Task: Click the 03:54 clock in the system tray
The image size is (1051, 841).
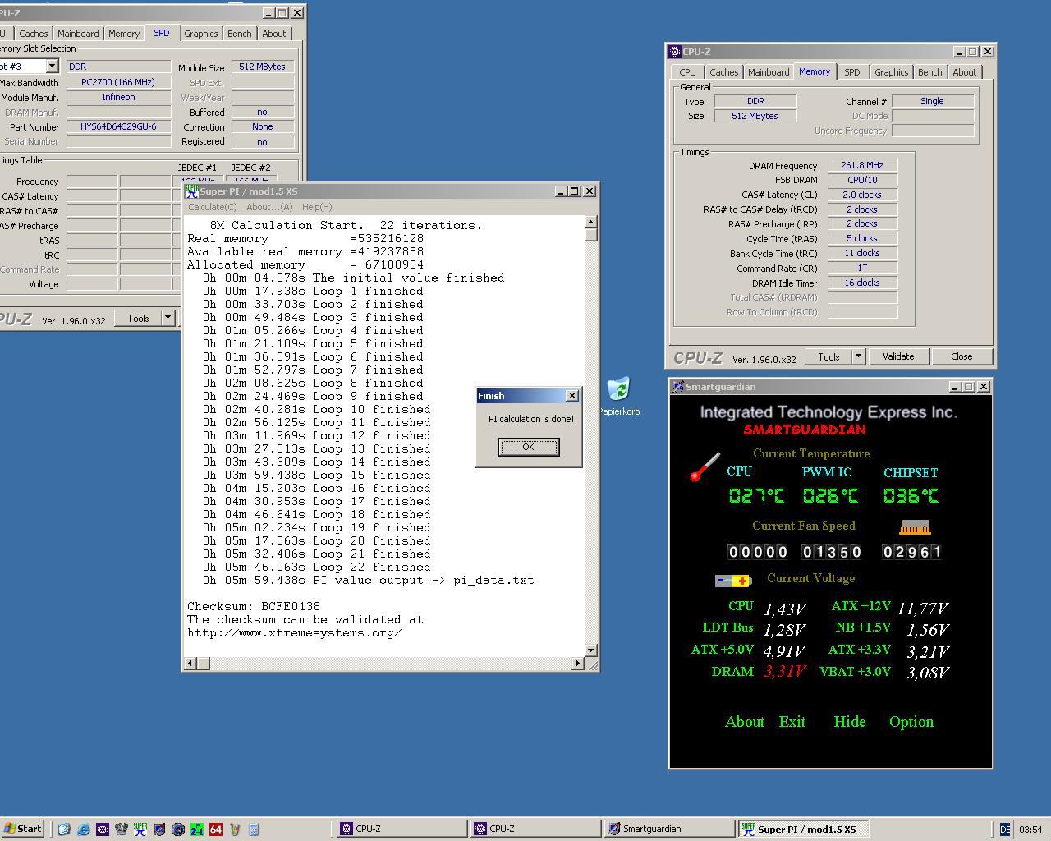Action: 1030,830
